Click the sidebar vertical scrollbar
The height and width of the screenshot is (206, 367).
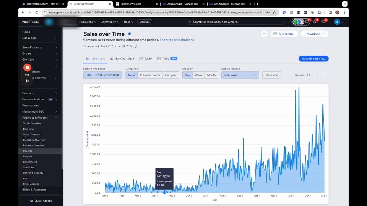(62, 98)
